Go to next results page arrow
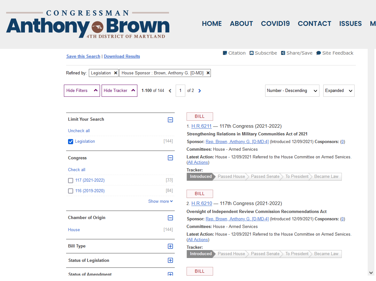This screenshot has height=281, width=376. [200, 91]
